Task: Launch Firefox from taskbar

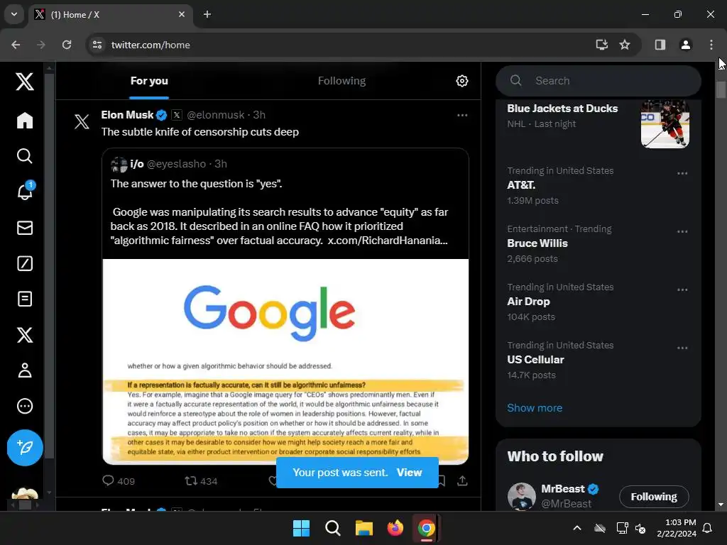Action: [395, 528]
